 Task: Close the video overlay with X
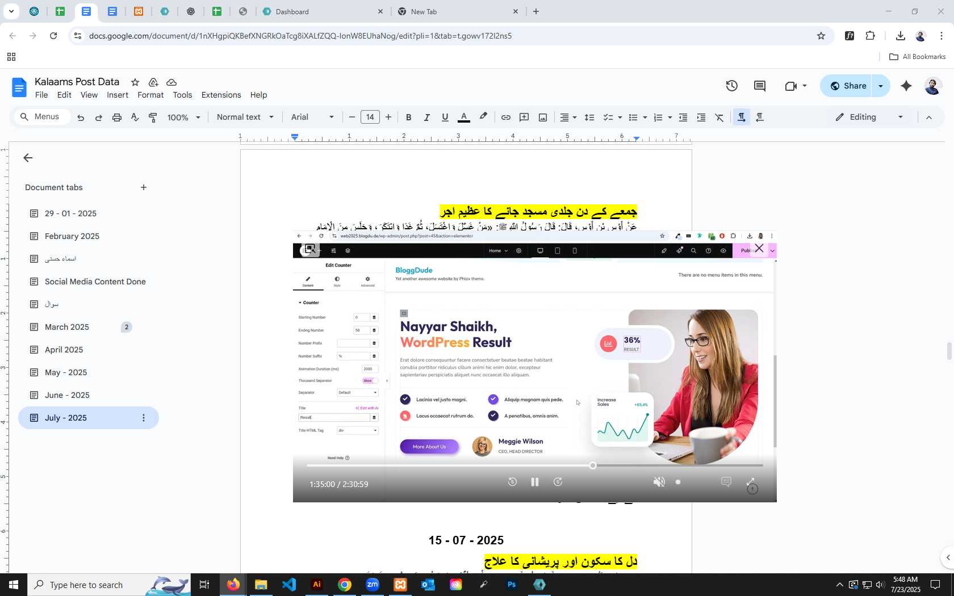(759, 249)
